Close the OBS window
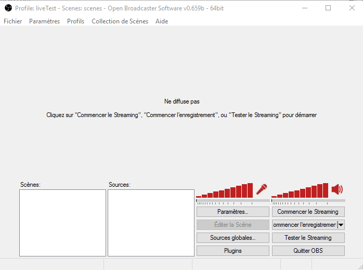The image size is (363, 270). point(352,8)
